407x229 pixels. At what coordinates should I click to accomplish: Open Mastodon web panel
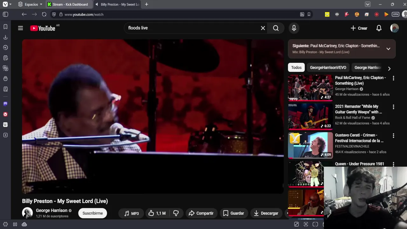pos(5,104)
